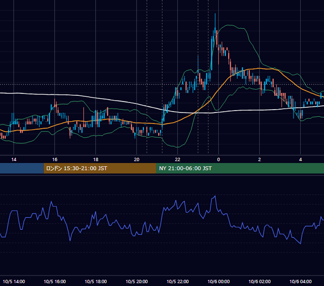Viewport: 324px width, 286px height.
Task: Click the hour label 20 on the price chart axis
Action: point(137,160)
